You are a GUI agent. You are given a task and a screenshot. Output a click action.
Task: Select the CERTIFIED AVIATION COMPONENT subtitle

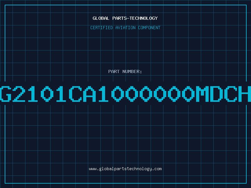[125, 28]
